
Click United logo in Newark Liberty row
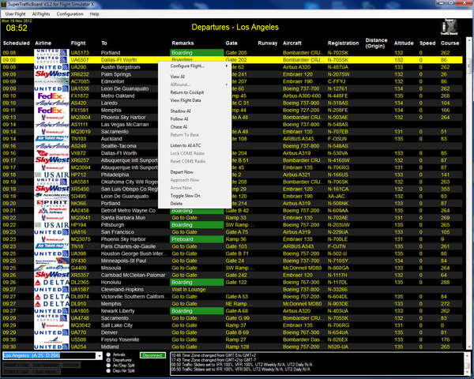pos(51,311)
